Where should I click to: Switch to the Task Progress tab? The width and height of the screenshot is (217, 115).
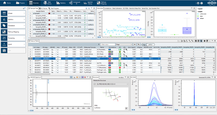point(54,8)
